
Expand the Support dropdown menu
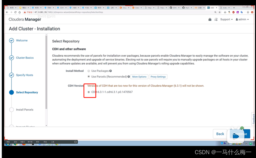tap(226, 19)
